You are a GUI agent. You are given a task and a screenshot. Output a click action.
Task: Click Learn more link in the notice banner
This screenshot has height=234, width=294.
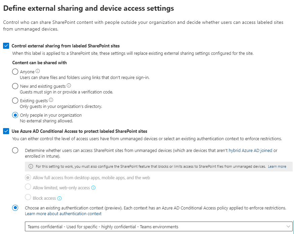pyautogui.click(x=277, y=166)
